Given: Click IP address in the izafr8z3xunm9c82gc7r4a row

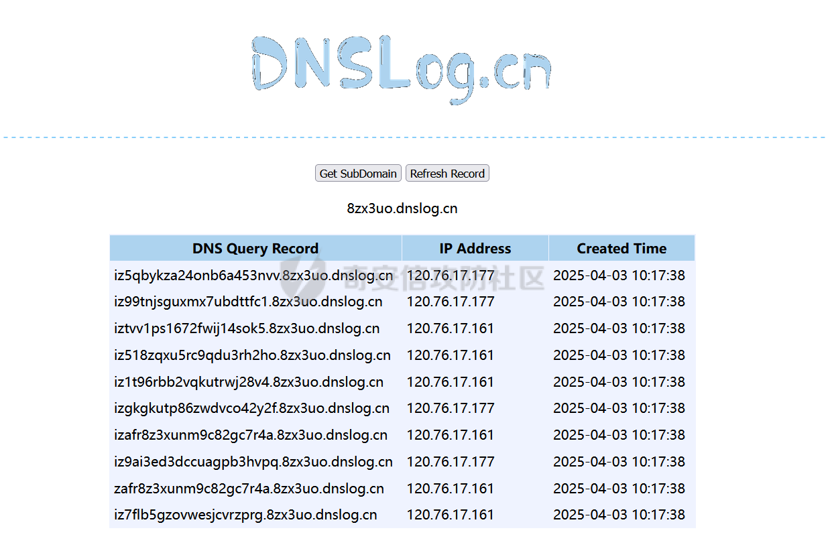Looking at the screenshot, I should [451, 435].
